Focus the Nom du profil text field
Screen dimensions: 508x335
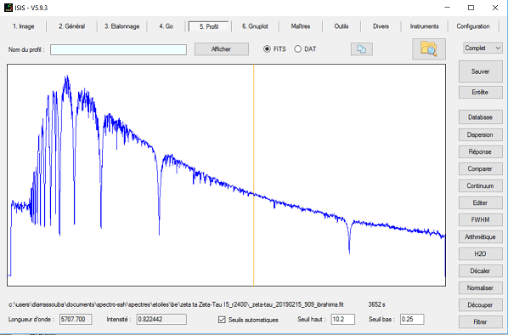[x=118, y=49]
